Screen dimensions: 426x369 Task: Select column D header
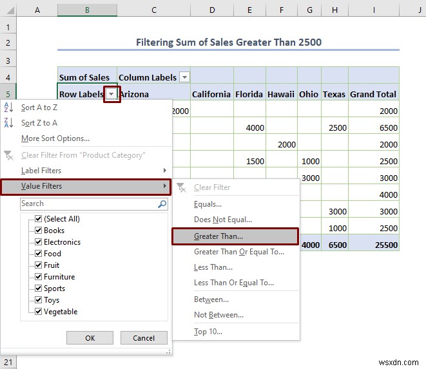[x=212, y=10]
